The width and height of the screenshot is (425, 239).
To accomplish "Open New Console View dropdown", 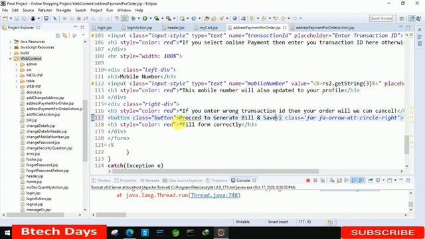I will [395, 180].
